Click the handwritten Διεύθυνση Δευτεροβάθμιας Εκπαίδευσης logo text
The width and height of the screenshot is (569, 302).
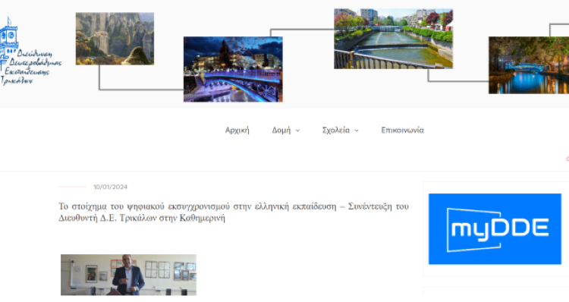[32, 67]
